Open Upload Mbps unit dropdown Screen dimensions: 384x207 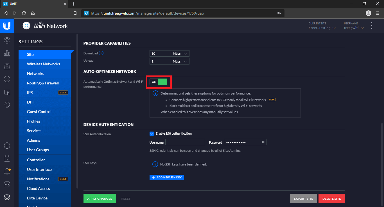[x=180, y=61]
